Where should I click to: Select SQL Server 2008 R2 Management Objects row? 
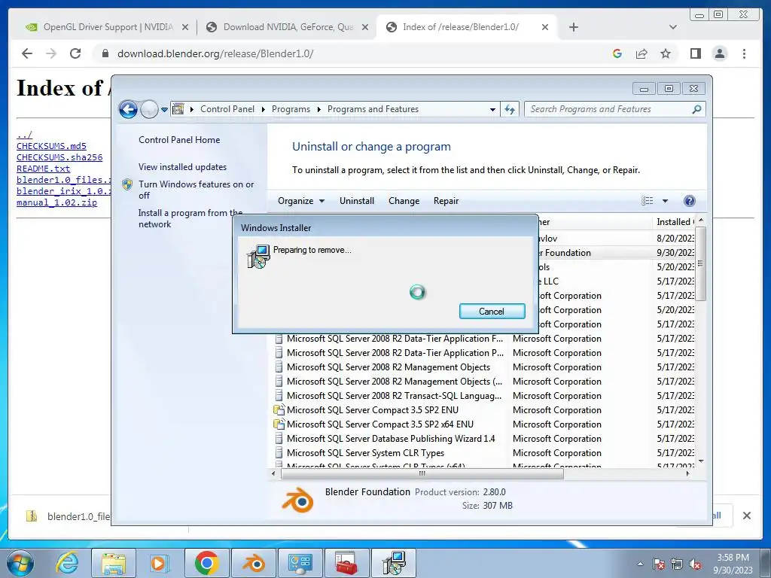[x=388, y=367]
